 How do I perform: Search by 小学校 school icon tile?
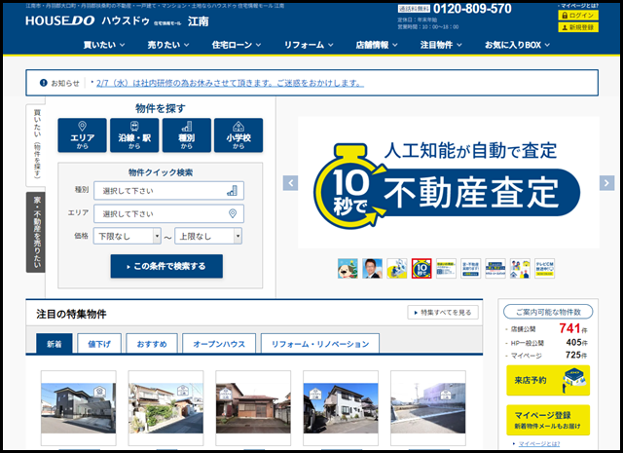238,135
